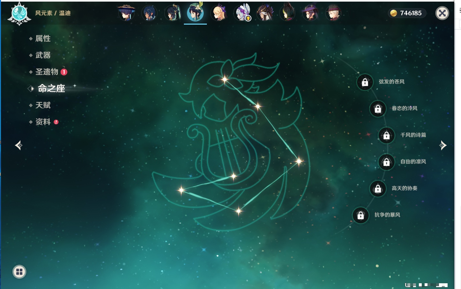This screenshot has height=289, width=461.
Task: Select the Mona portrait with purple witch hat
Action: (310, 13)
